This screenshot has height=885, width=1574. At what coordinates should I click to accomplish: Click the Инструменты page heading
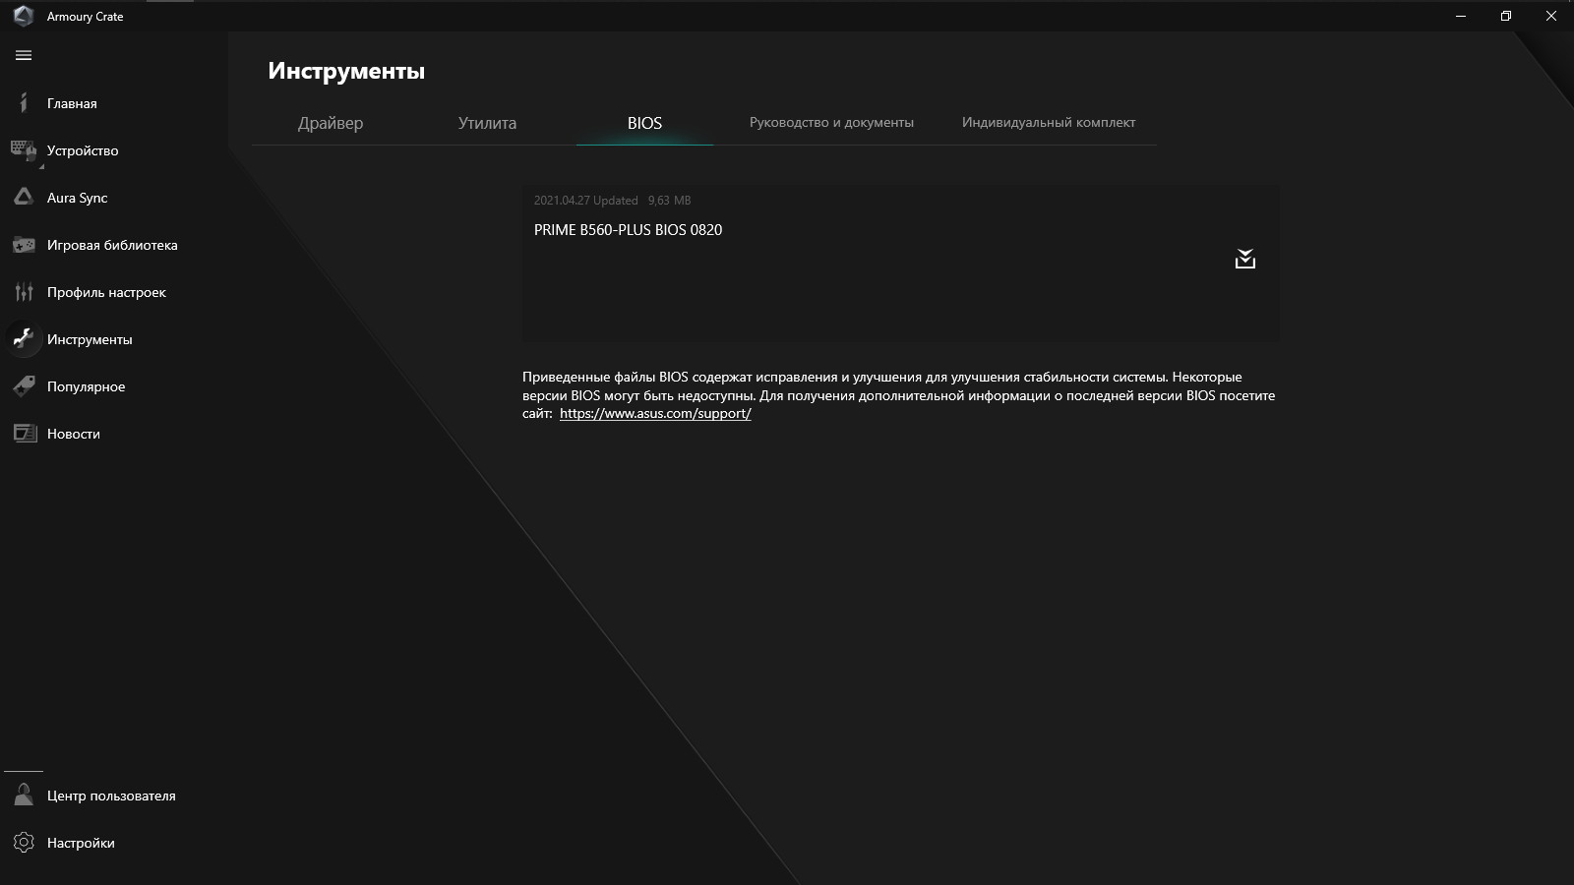coord(346,71)
